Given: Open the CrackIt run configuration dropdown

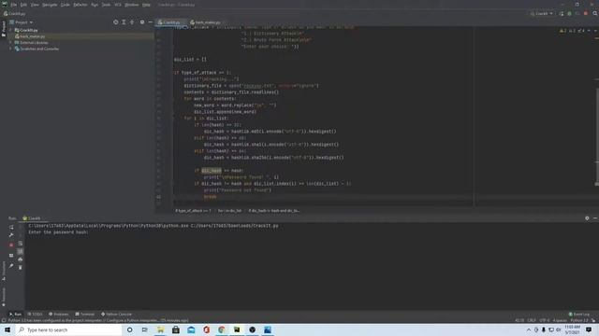Looking at the screenshot, I should point(542,13).
